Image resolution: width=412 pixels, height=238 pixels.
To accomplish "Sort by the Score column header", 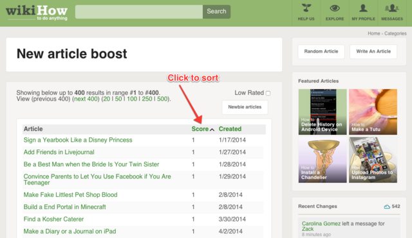I will point(200,129).
